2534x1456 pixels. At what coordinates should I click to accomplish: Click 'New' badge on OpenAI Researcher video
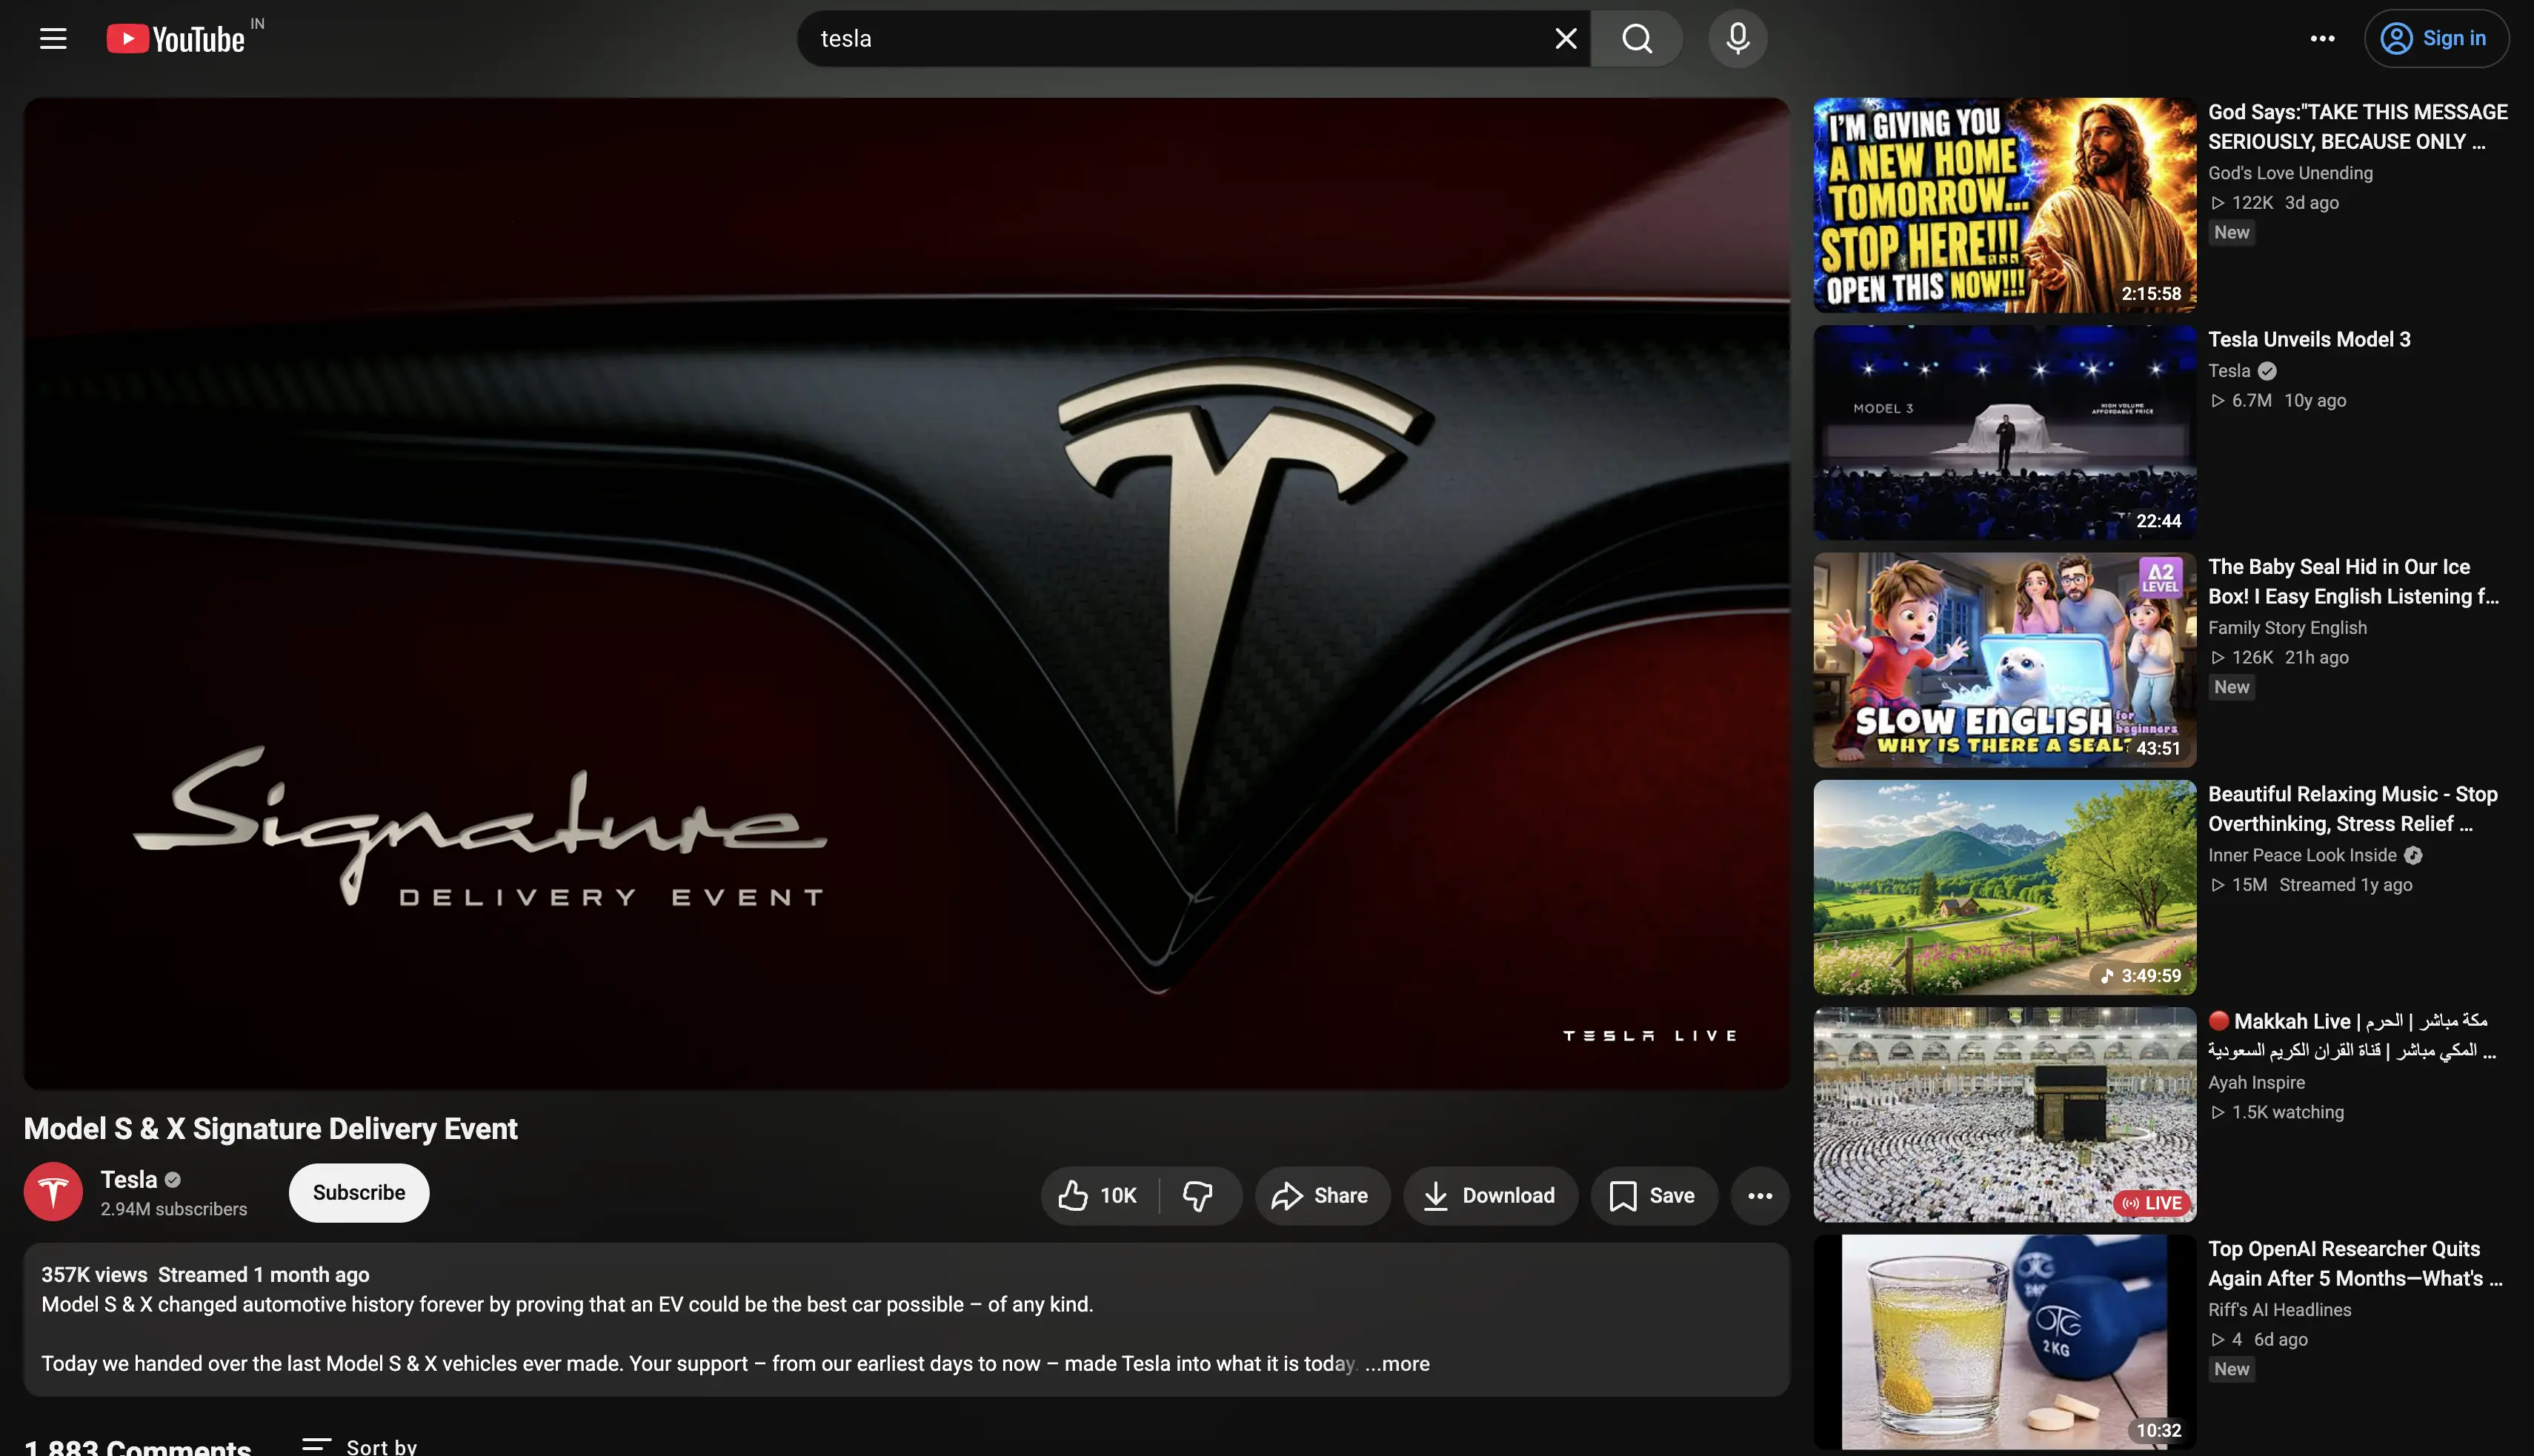(x=2231, y=1370)
